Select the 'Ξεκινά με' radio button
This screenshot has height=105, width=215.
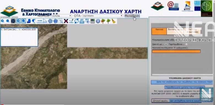(x=166, y=44)
